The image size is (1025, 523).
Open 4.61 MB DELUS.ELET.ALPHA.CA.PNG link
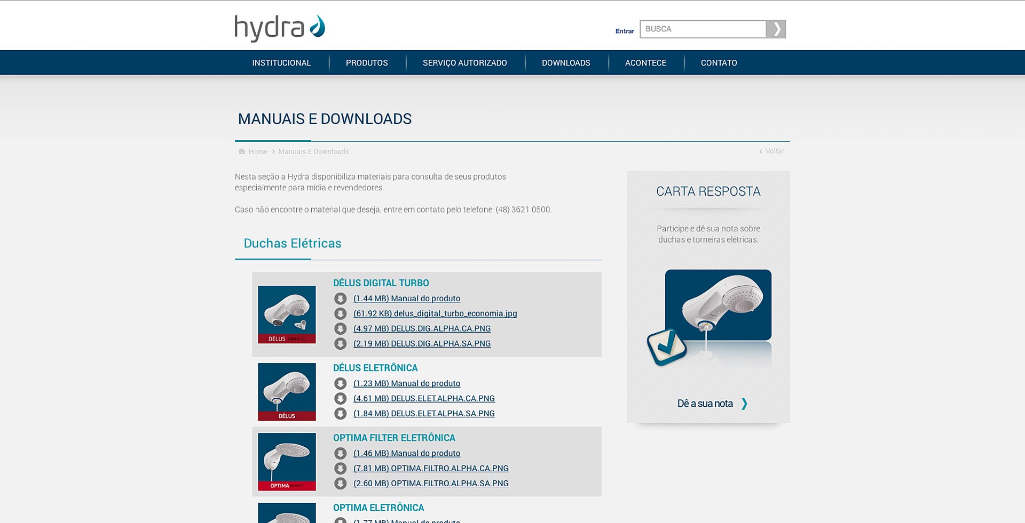pyautogui.click(x=424, y=398)
